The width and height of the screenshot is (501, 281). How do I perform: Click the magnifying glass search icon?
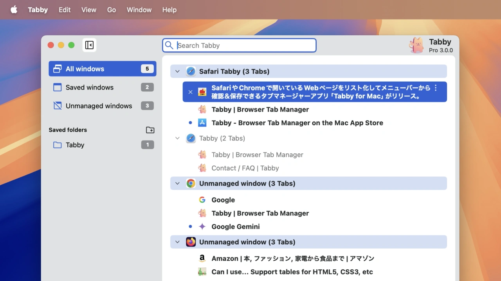click(169, 45)
